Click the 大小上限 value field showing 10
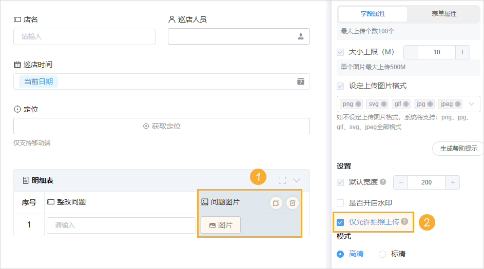Viewport: 484px width, 269px height. (x=436, y=52)
